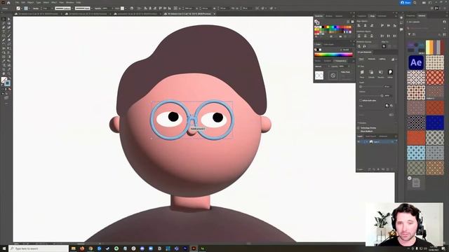Click the search icon in top bar

[x=415, y=3]
